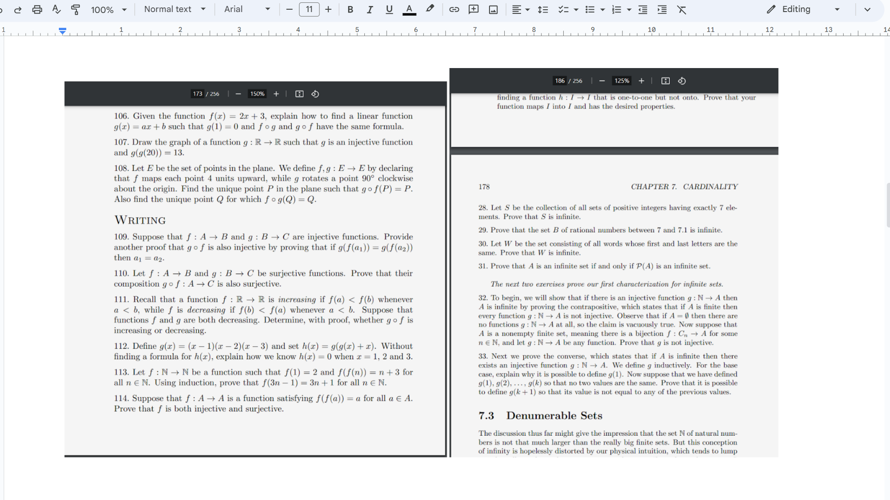Screen dimensions: 890x500
Task: Insert a link using the link icon
Action: click(454, 9)
